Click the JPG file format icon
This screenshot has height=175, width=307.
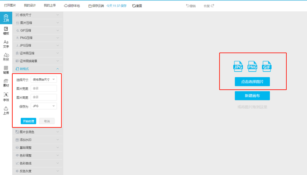coord(238,66)
